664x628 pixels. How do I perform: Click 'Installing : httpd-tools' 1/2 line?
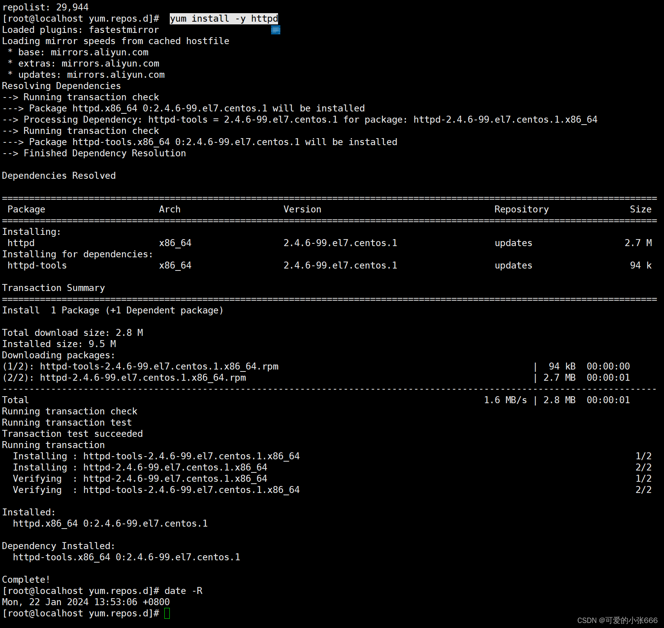tap(333, 456)
